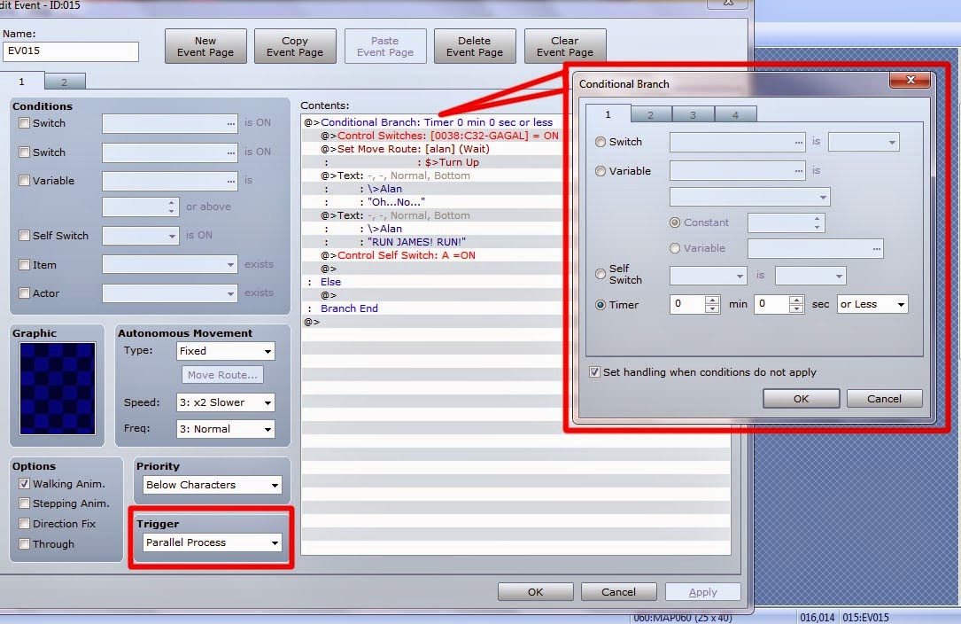Select the Else line in Contents

point(432,282)
